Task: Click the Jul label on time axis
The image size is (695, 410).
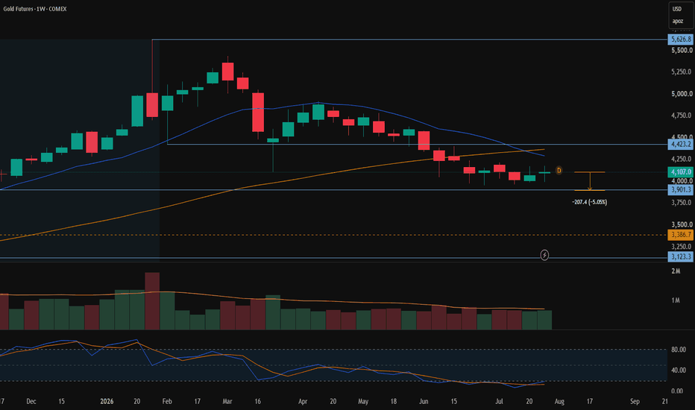Action: click(499, 402)
